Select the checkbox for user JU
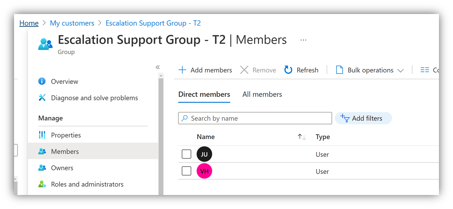The height and width of the screenshot is (209, 453). click(x=186, y=154)
